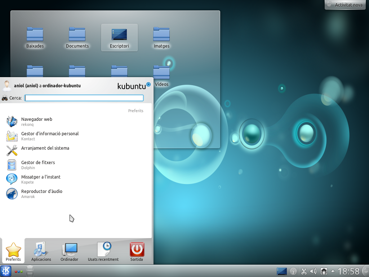The height and width of the screenshot is (277, 369).
Task: Open the Baixades folder on the desktop
Action: click(x=35, y=34)
